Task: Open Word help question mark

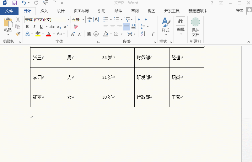Action: click(x=212, y=3)
